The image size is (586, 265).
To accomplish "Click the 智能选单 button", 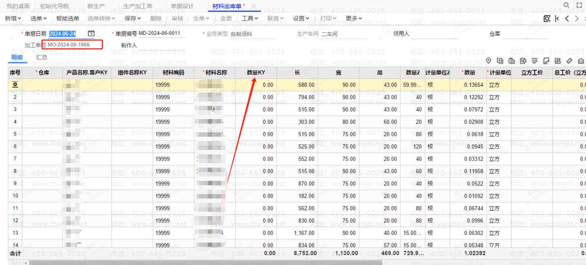I will click(x=67, y=18).
